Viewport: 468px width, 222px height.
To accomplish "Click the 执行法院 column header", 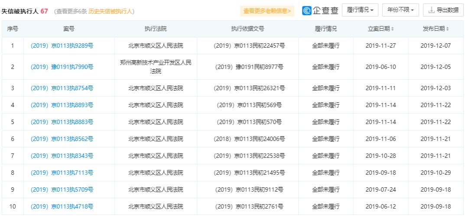I will tap(156, 29).
